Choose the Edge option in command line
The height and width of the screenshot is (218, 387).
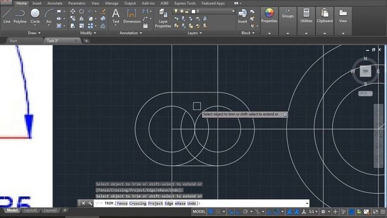tap(169, 203)
